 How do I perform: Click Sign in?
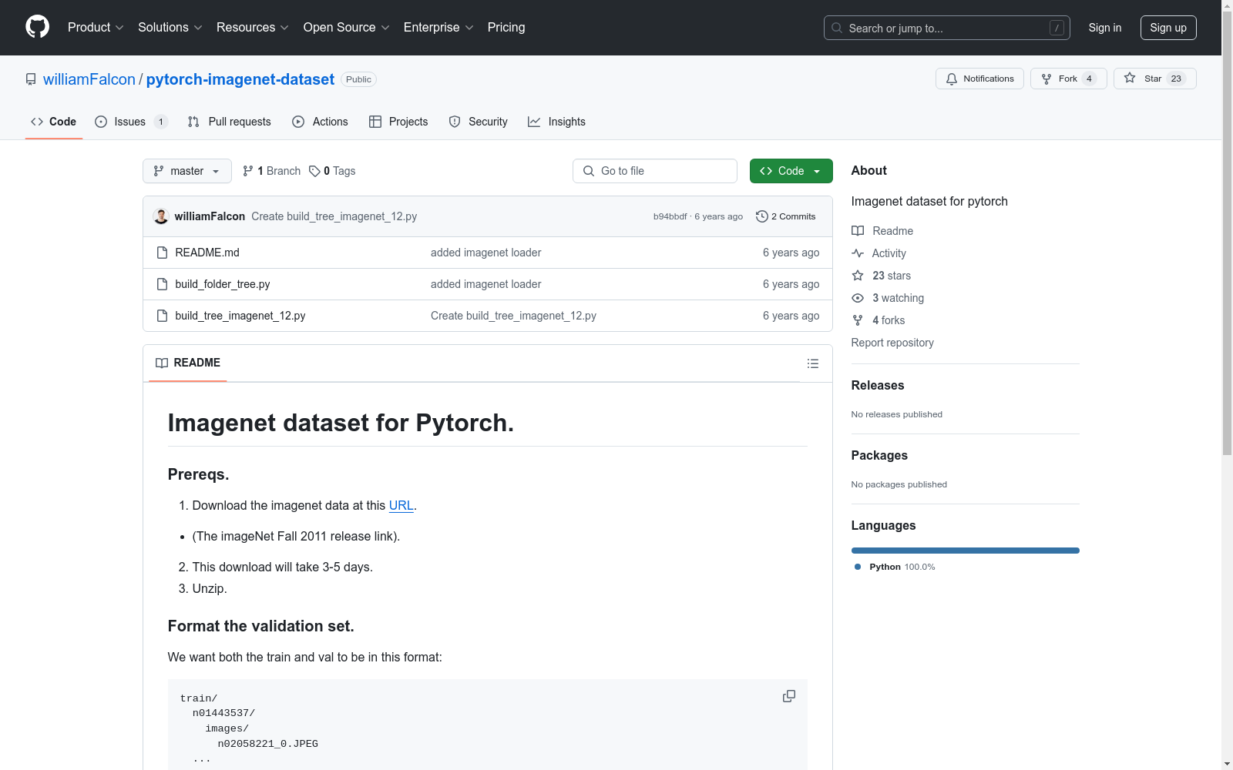(1105, 28)
